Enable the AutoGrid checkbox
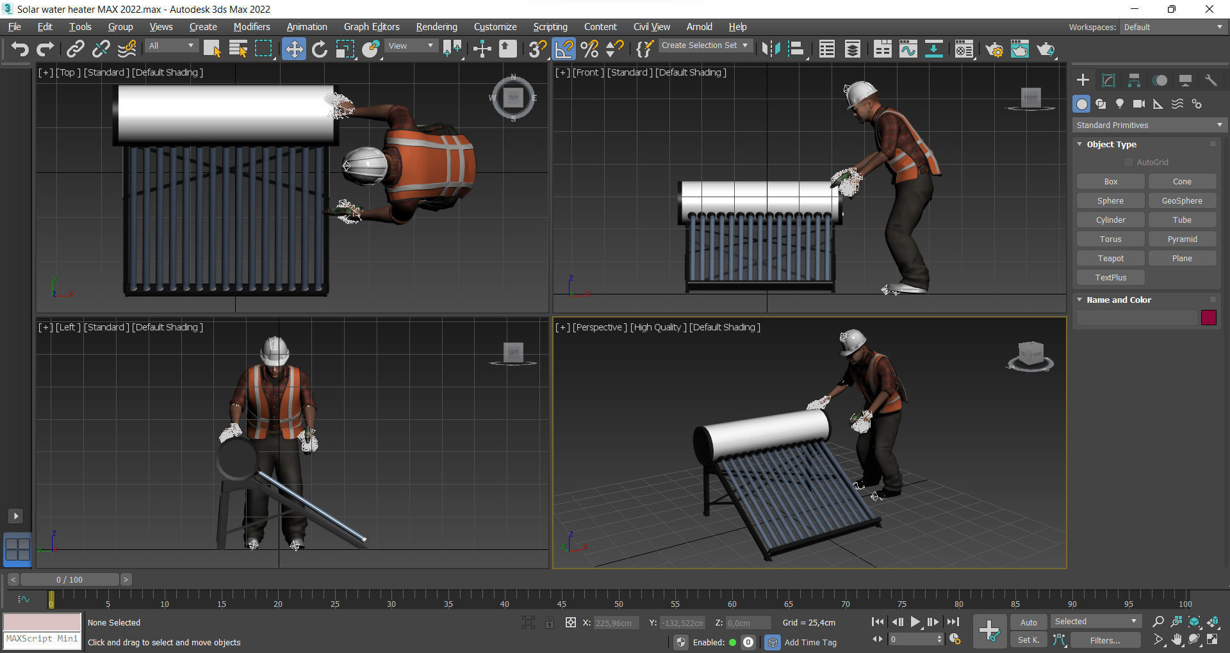This screenshot has height=653, width=1230. (1129, 163)
